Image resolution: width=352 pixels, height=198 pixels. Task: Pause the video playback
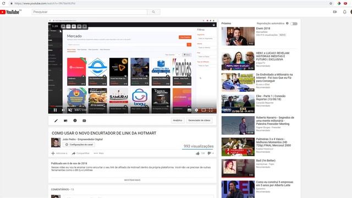pyautogui.click(x=55, y=110)
